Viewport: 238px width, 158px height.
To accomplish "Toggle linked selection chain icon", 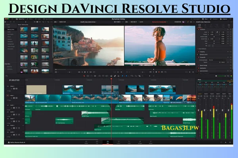I will pyautogui.click(x=115, y=76).
